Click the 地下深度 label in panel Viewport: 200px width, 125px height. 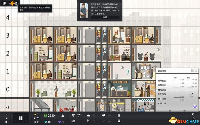(162, 99)
